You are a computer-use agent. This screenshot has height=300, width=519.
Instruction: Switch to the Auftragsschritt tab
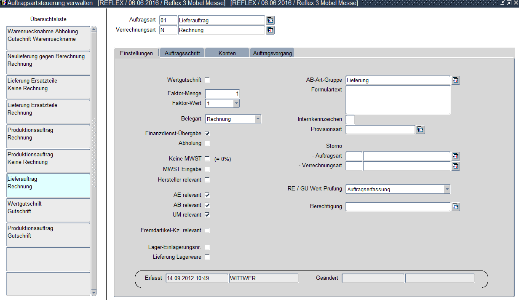182,53
